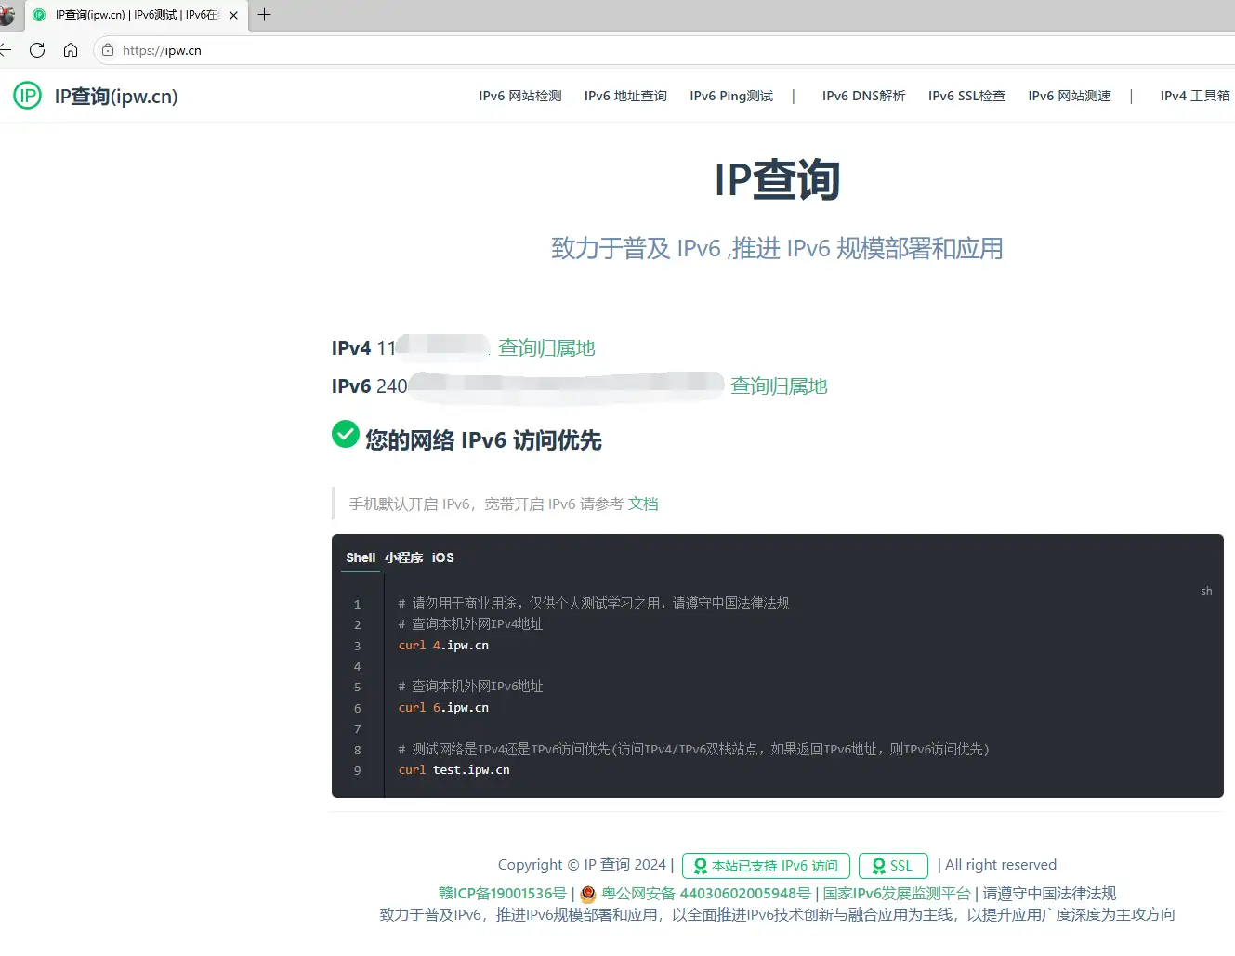Reload the current page
The width and height of the screenshot is (1235, 956).
click(37, 50)
